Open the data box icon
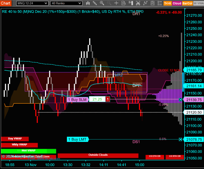204x169 pixels. [x=123, y=3]
